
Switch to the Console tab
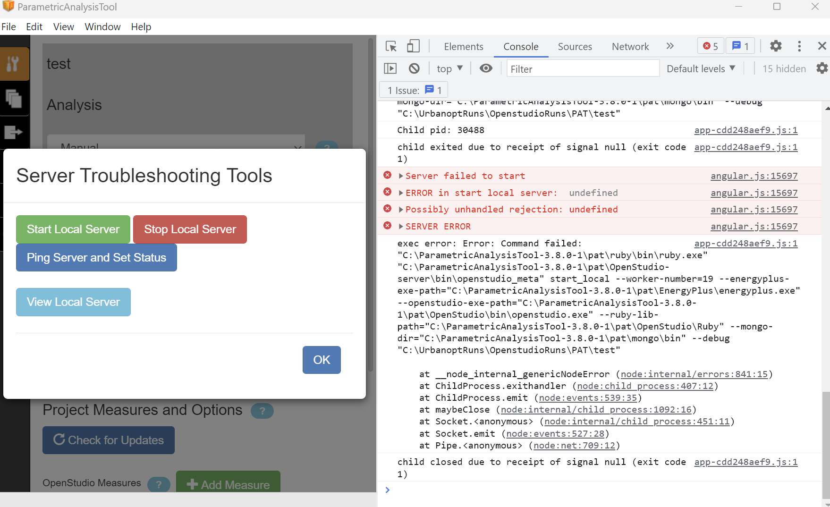tap(521, 46)
